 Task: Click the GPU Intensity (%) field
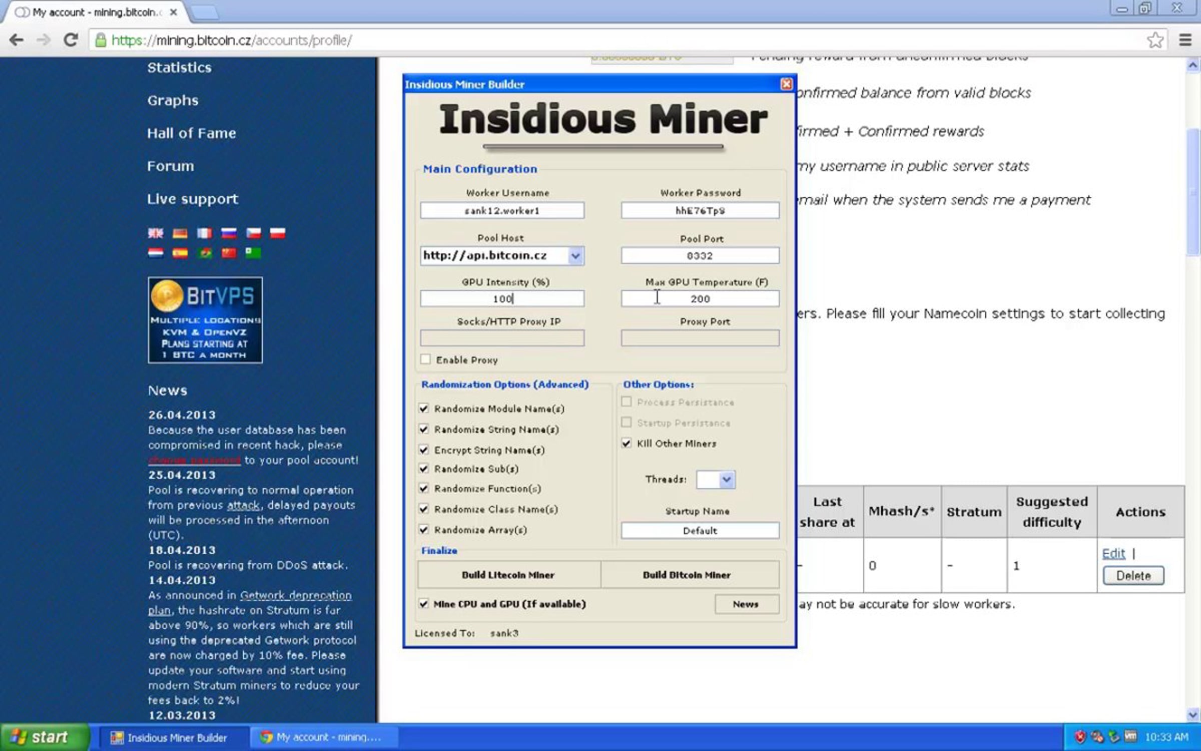point(502,299)
